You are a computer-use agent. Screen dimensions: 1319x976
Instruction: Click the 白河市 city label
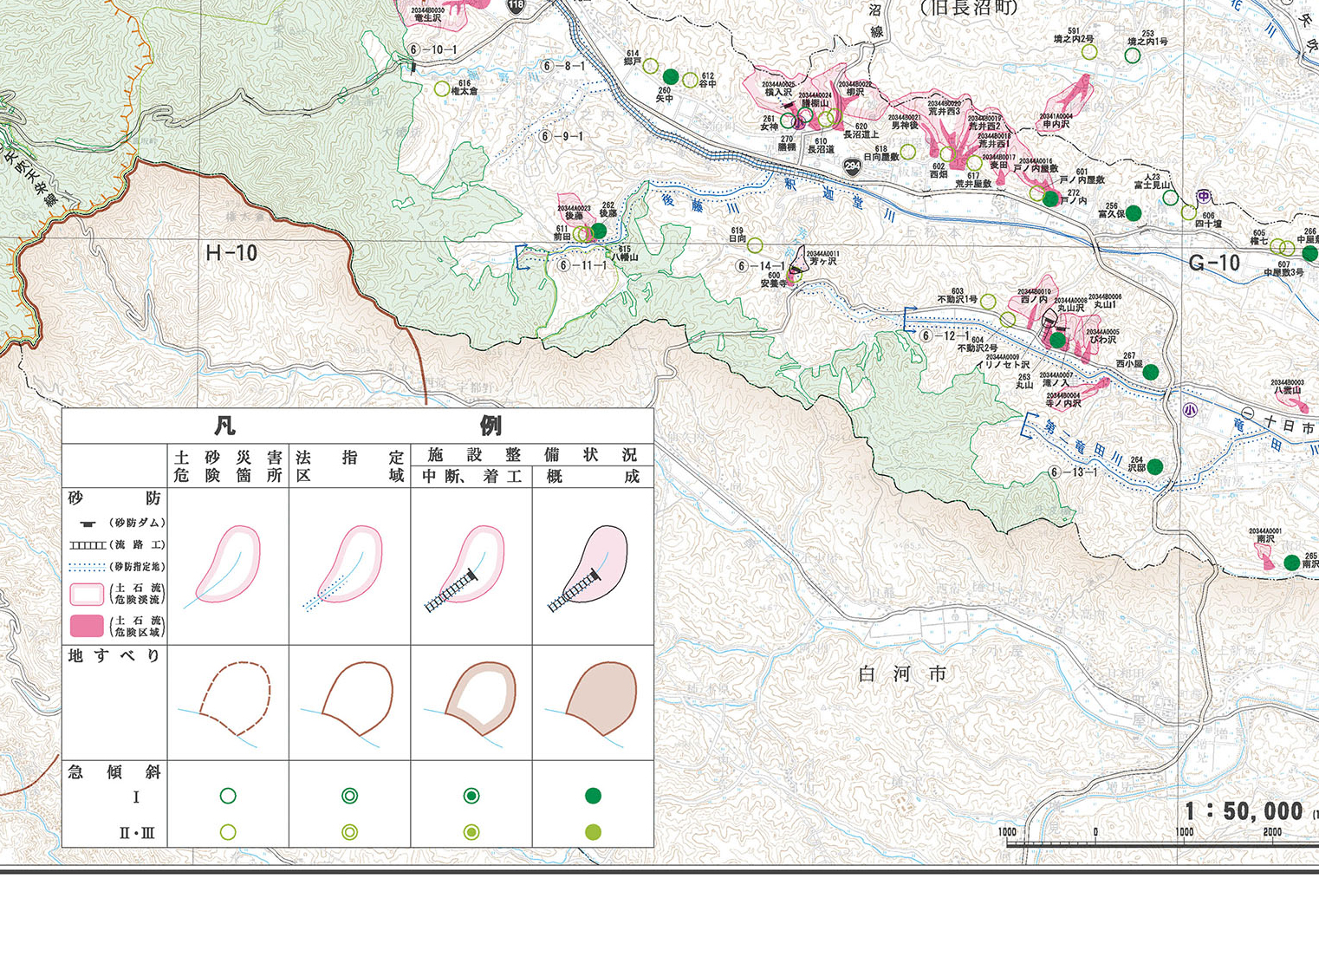pyautogui.click(x=902, y=673)
